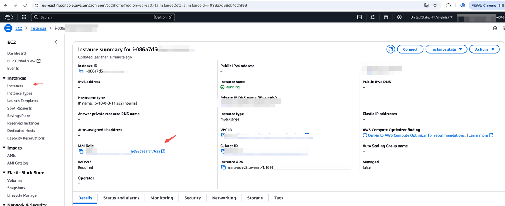
Task: Click the AWS console search field
Action: pyautogui.click(x=103, y=17)
